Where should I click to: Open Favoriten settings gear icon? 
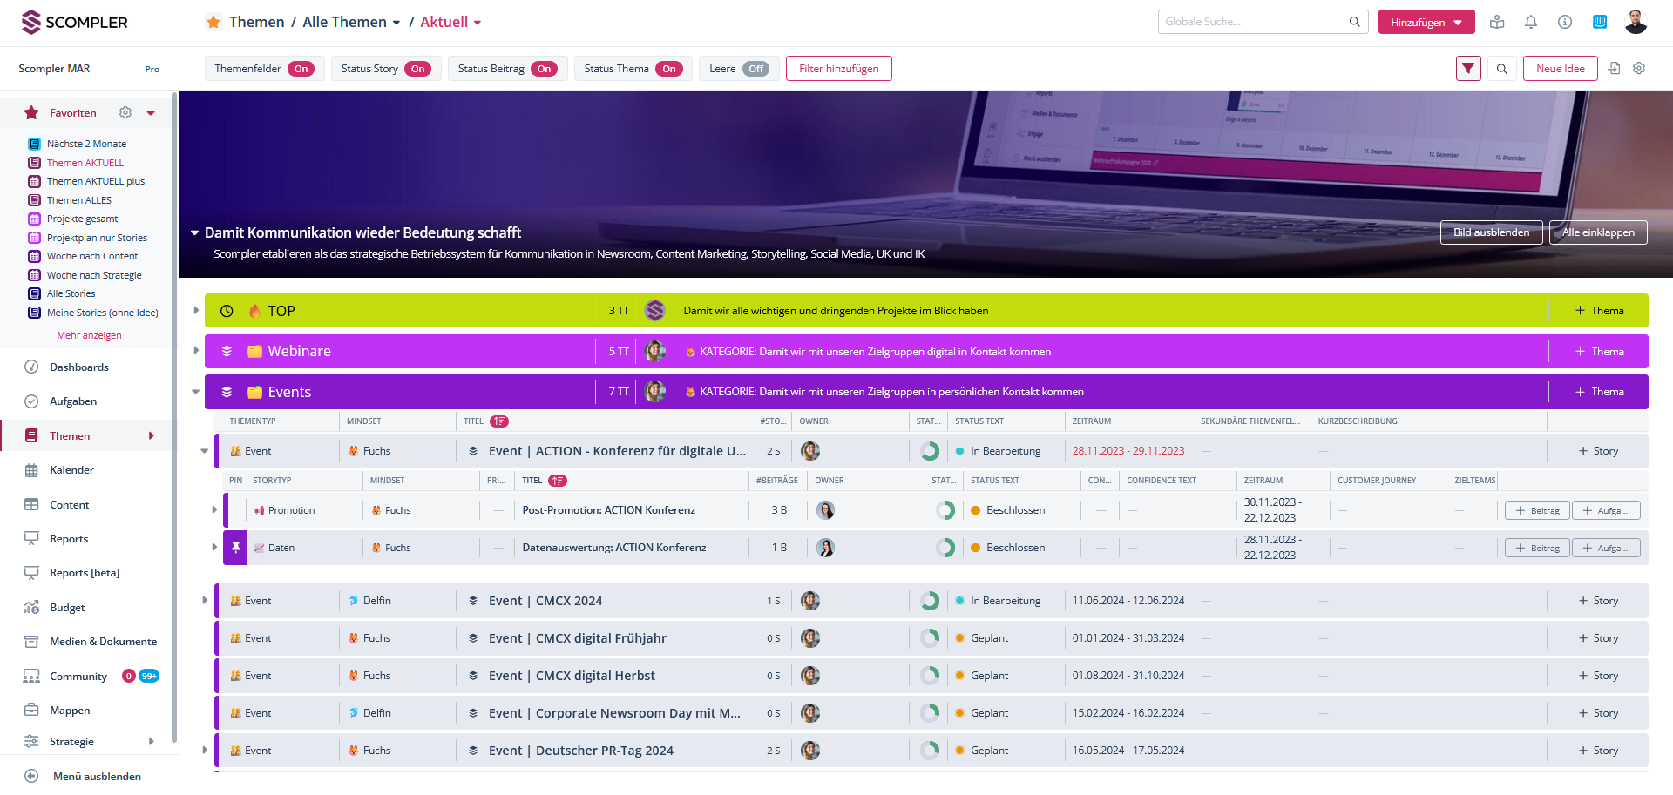(x=125, y=112)
